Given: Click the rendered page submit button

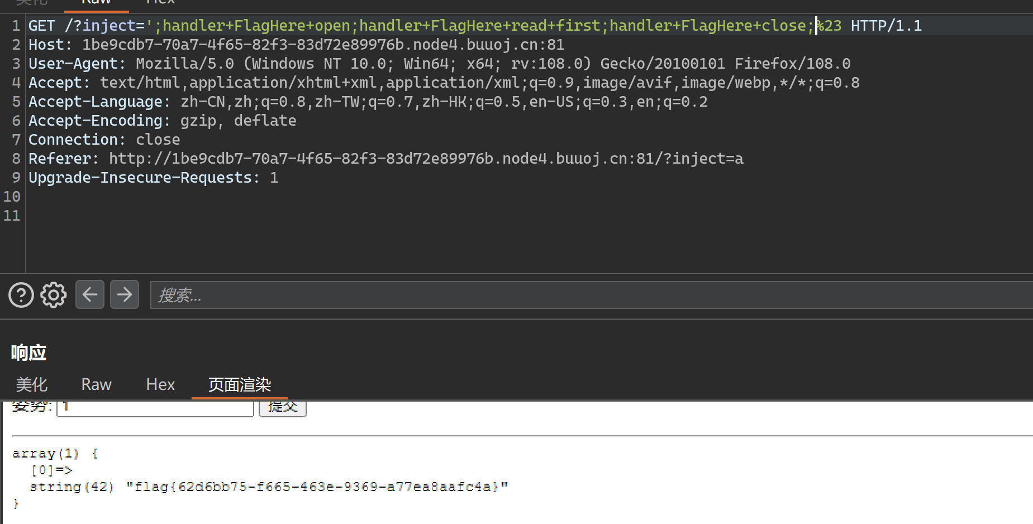Looking at the screenshot, I should pyautogui.click(x=283, y=407).
